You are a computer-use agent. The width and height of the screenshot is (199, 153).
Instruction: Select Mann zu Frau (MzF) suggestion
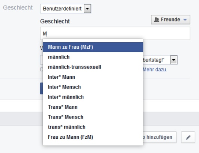(93, 47)
